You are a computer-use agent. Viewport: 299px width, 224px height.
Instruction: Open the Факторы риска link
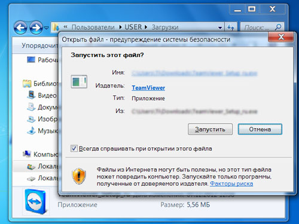pos(231,183)
